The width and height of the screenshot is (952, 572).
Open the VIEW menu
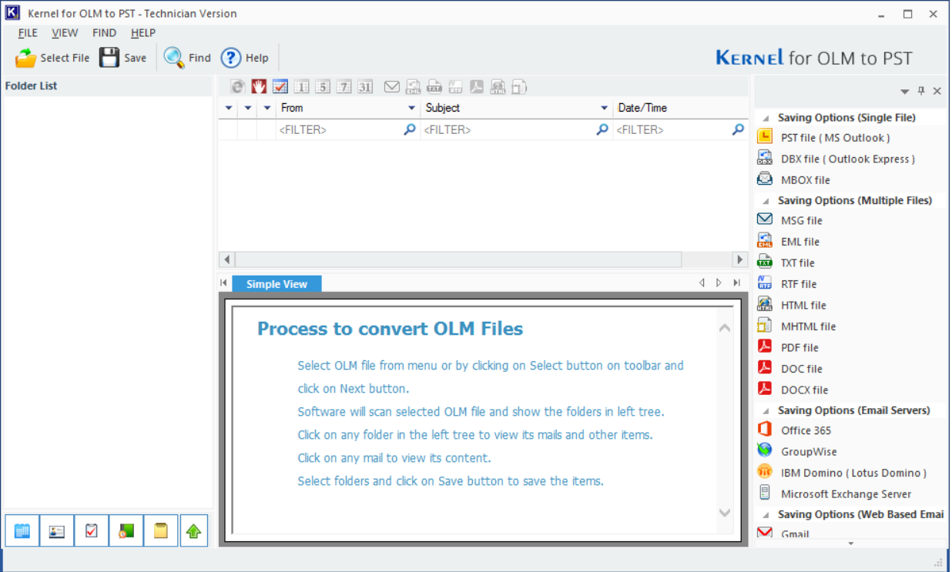[x=65, y=33]
